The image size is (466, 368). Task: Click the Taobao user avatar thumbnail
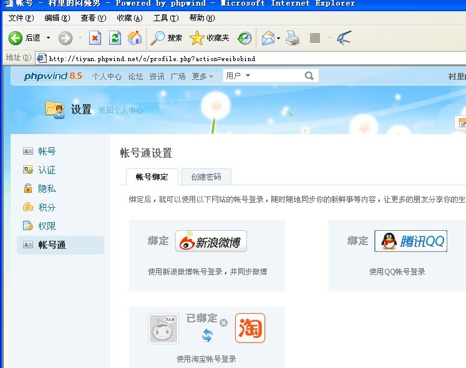[163, 329]
